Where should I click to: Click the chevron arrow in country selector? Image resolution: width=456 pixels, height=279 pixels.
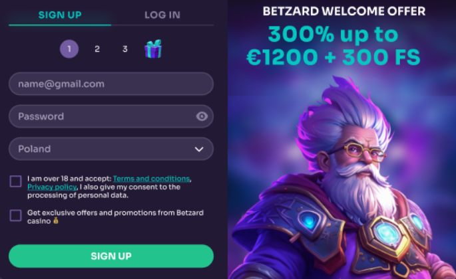point(199,149)
